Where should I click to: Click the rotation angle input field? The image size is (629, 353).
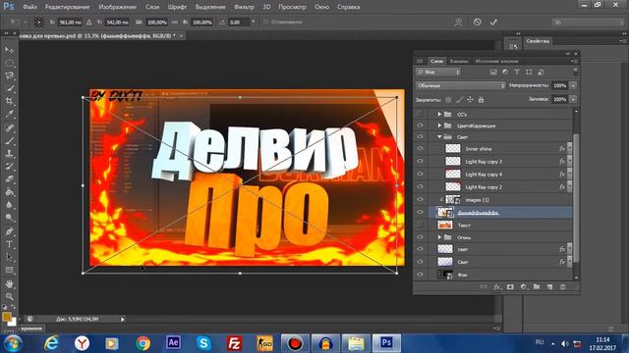click(239, 23)
